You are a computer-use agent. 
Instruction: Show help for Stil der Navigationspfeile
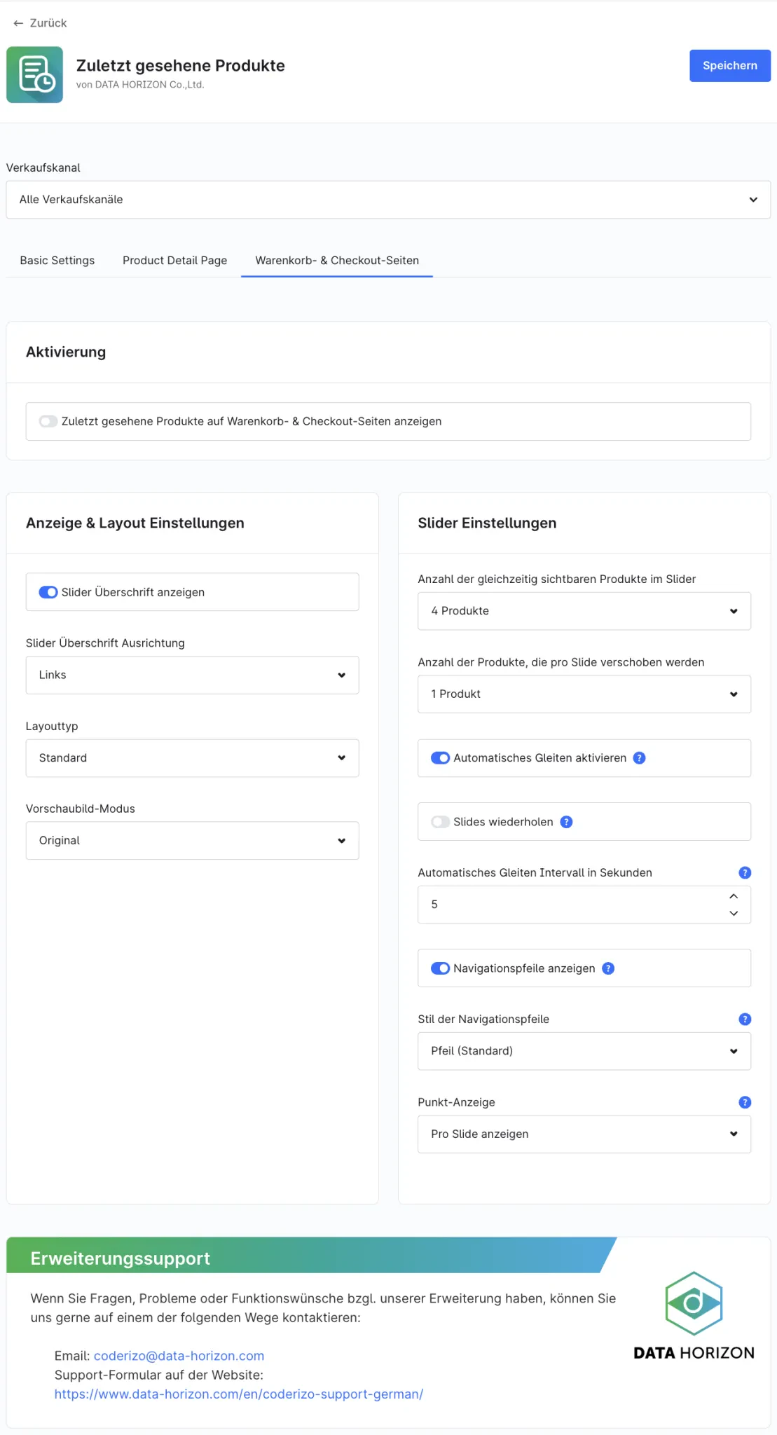pyautogui.click(x=745, y=1019)
